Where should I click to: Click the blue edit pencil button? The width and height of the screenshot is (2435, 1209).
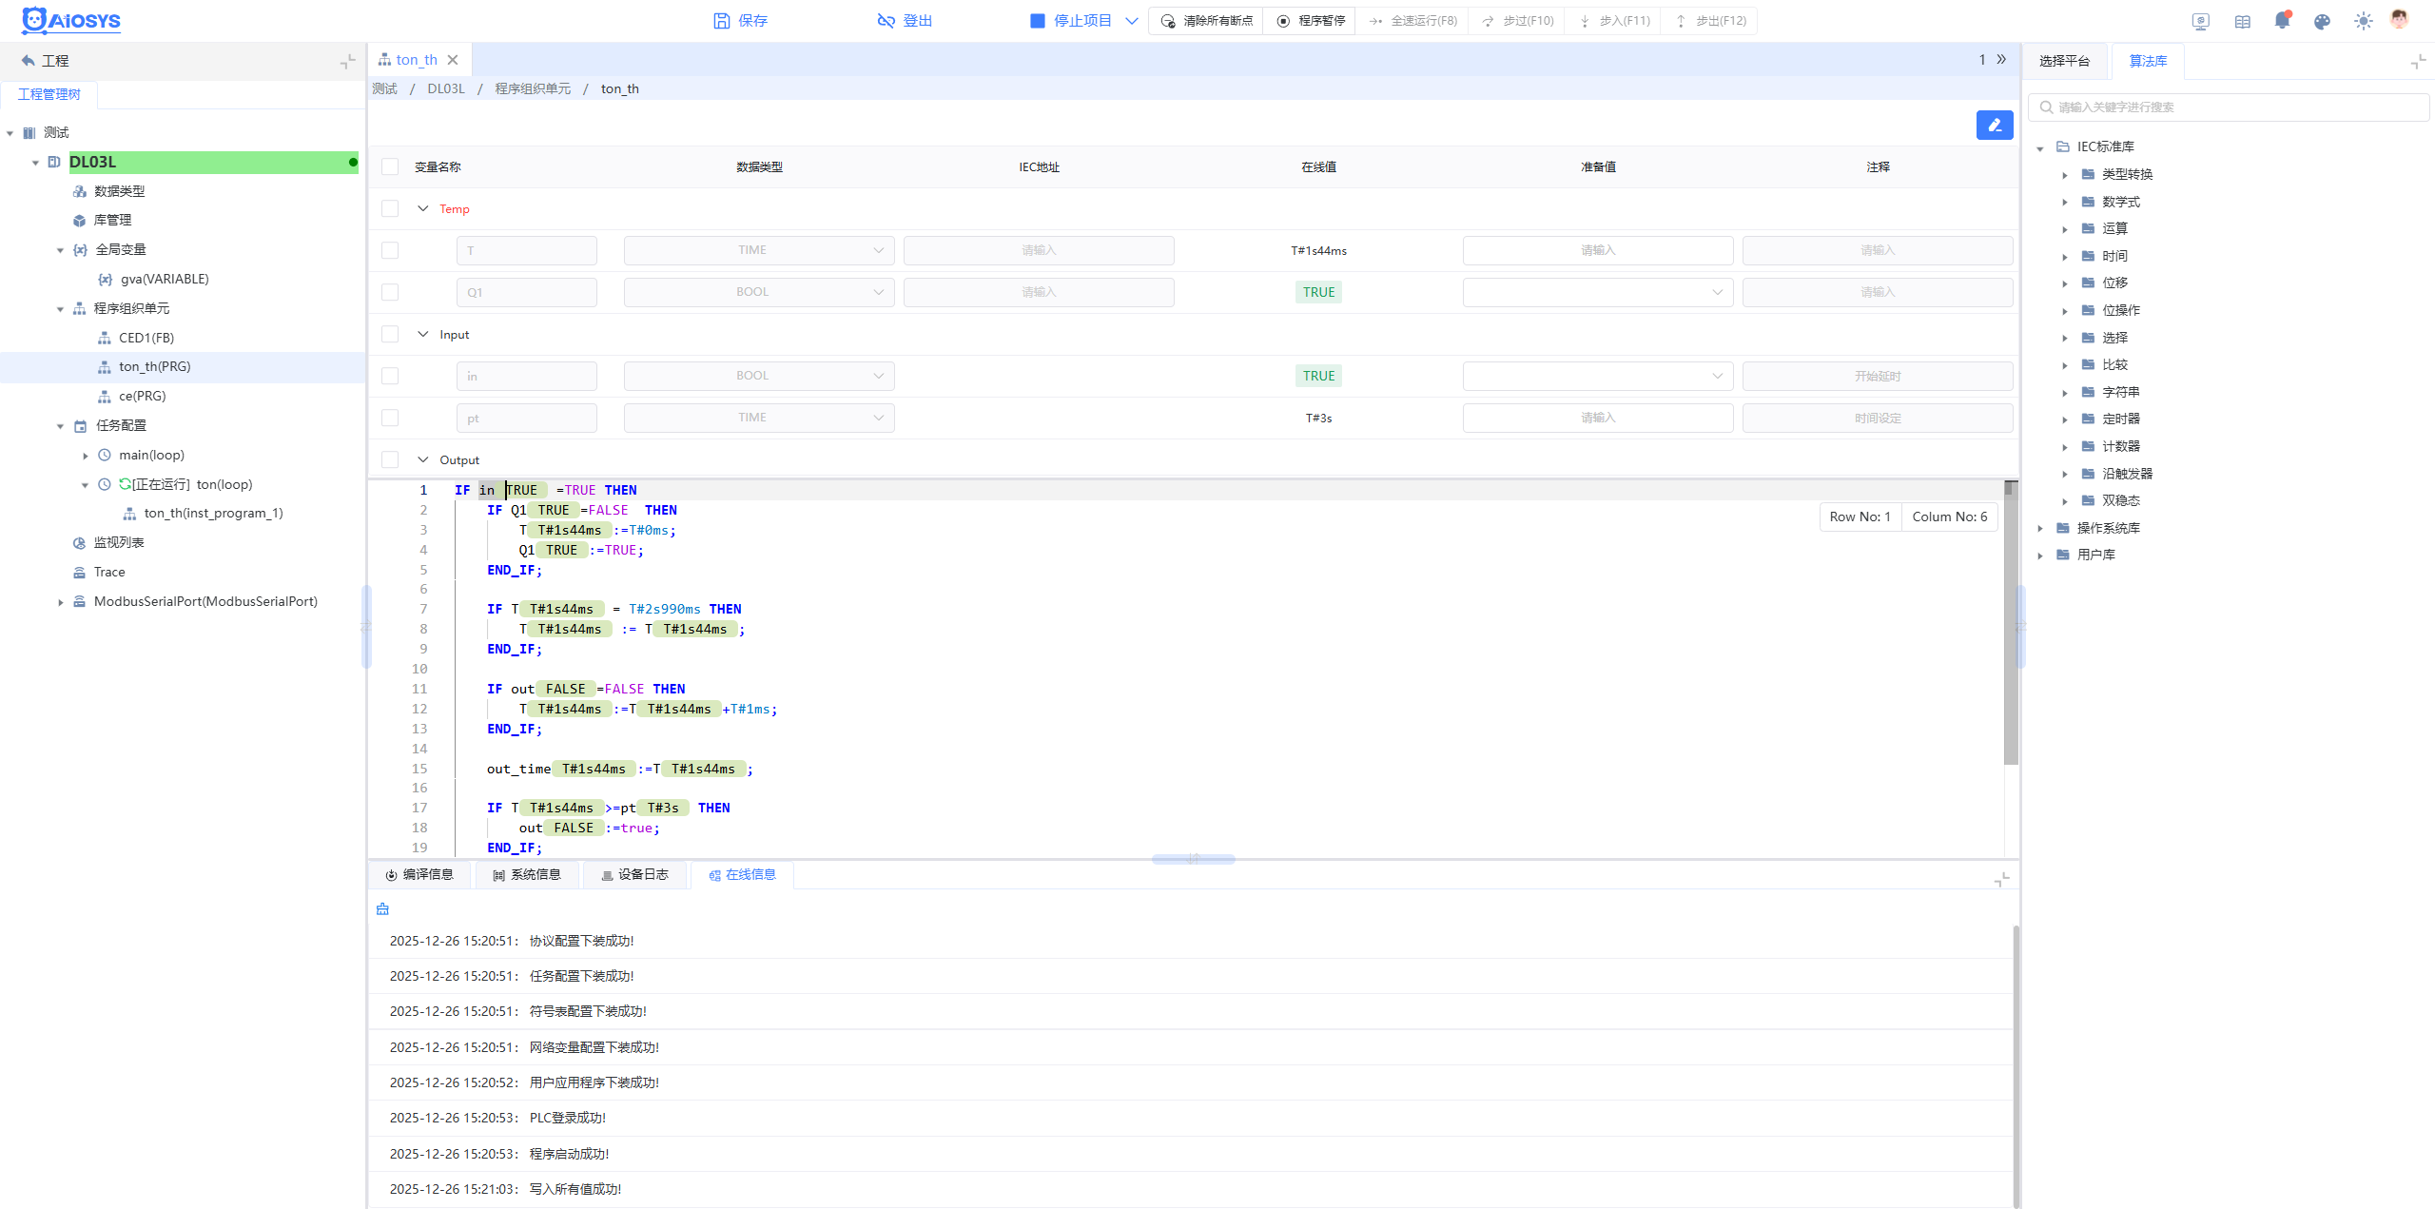(1994, 125)
